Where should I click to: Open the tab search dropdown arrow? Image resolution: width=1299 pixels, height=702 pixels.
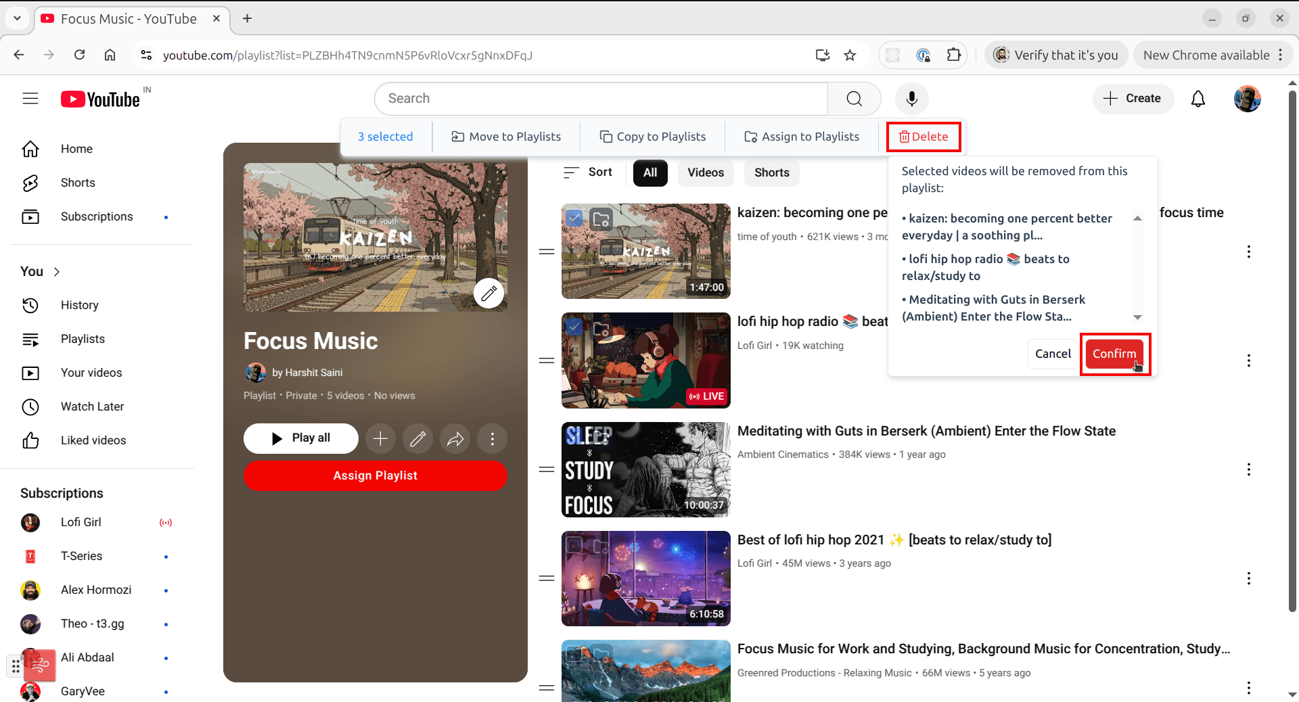pos(17,18)
